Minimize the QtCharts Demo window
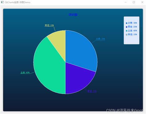Screen dimensions: 146x114 tap(126, 2)
